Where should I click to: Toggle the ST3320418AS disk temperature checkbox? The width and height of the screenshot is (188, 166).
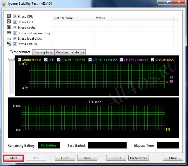[153, 60]
